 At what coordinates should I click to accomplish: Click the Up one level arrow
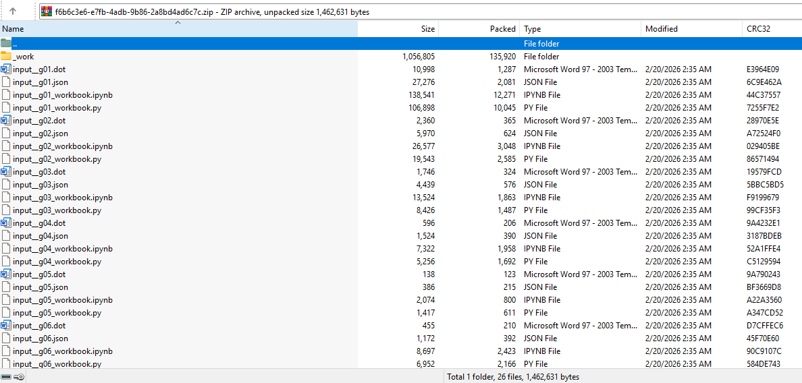point(13,11)
